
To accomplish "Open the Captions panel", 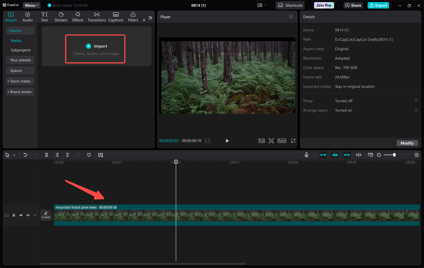I will pyautogui.click(x=116, y=16).
